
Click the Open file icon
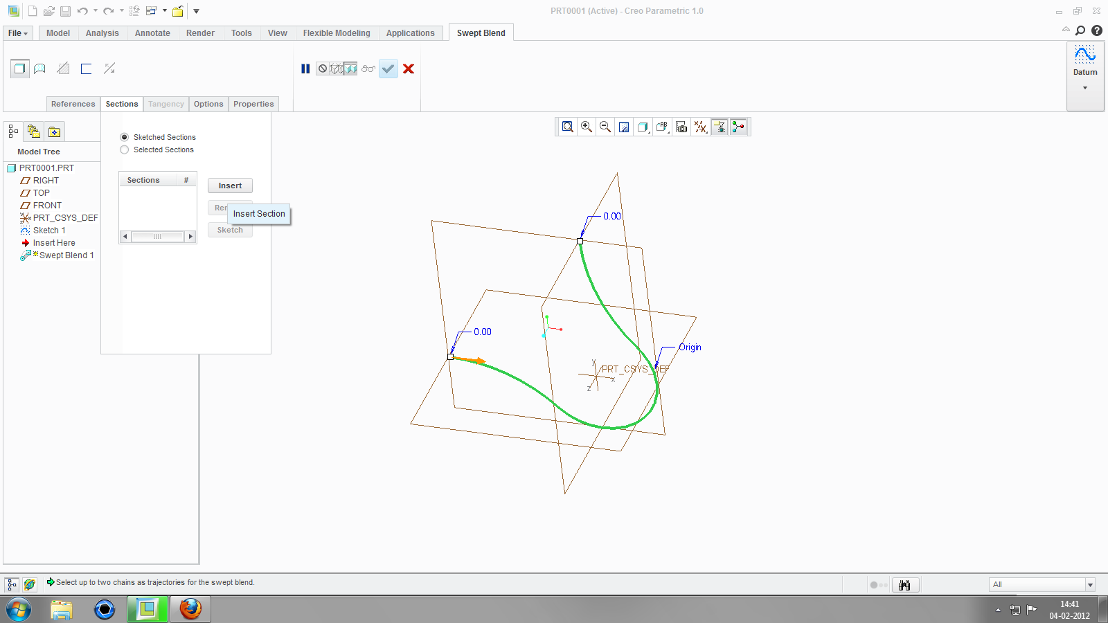pos(49,11)
